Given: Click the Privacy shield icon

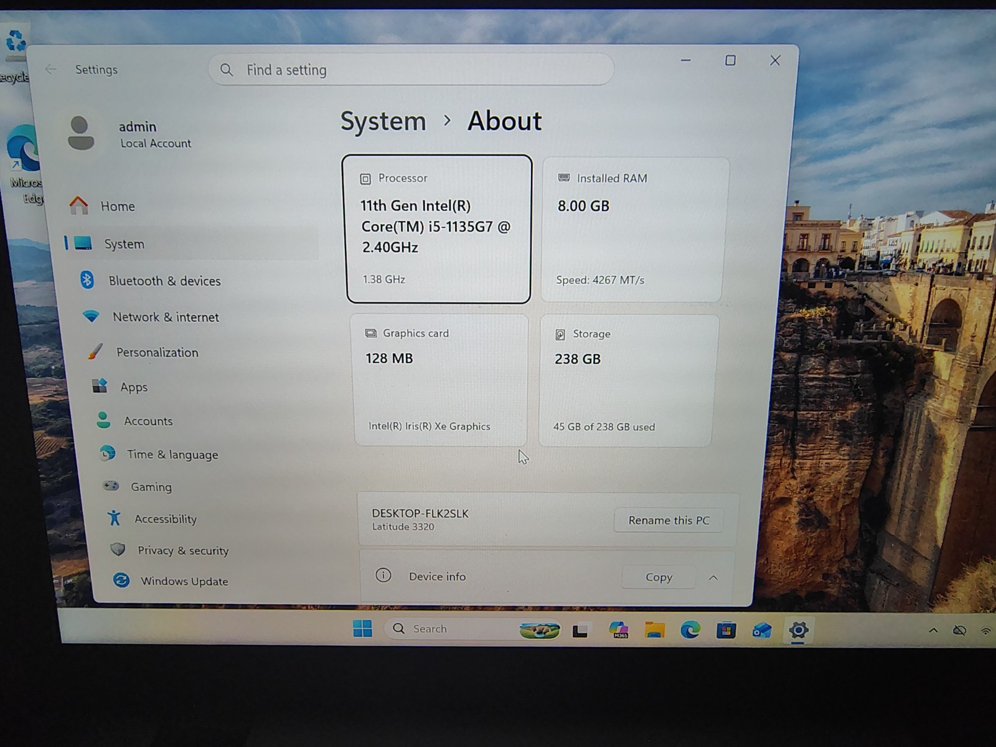Looking at the screenshot, I should pyautogui.click(x=118, y=550).
